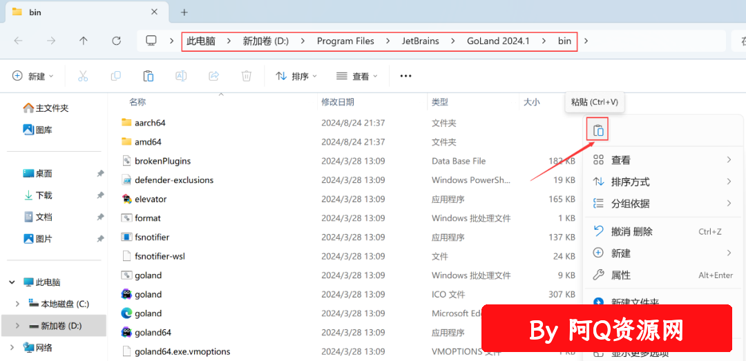Open 查看 submenu in context menu
This screenshot has height=361, width=746.
tap(662, 160)
